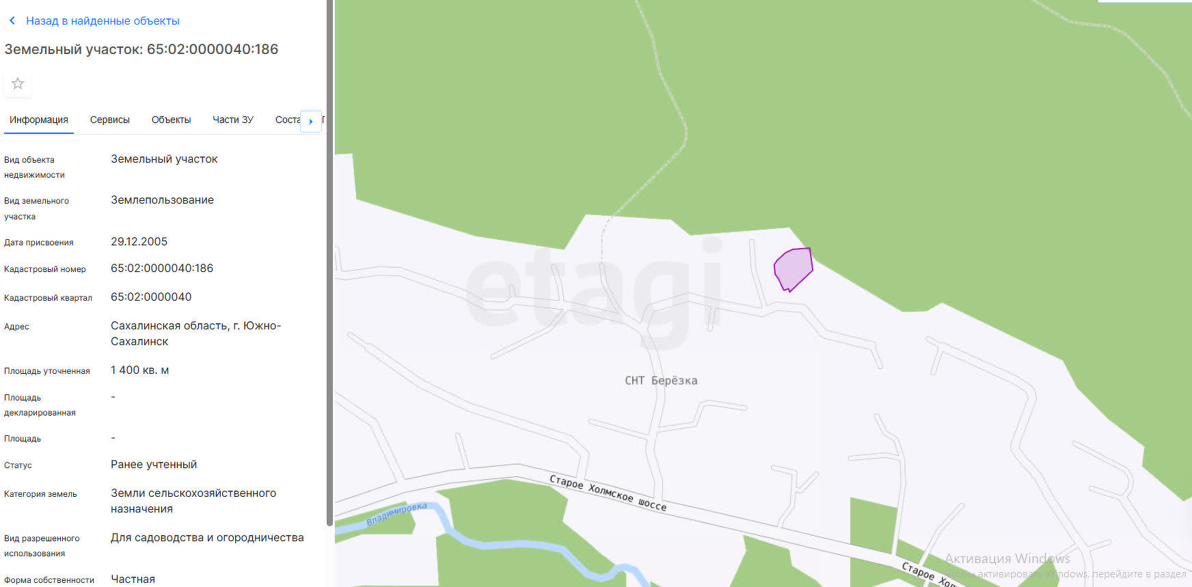Image resolution: width=1192 pixels, height=587 pixels.
Task: Click the purple land parcel polygon
Action: click(x=793, y=269)
